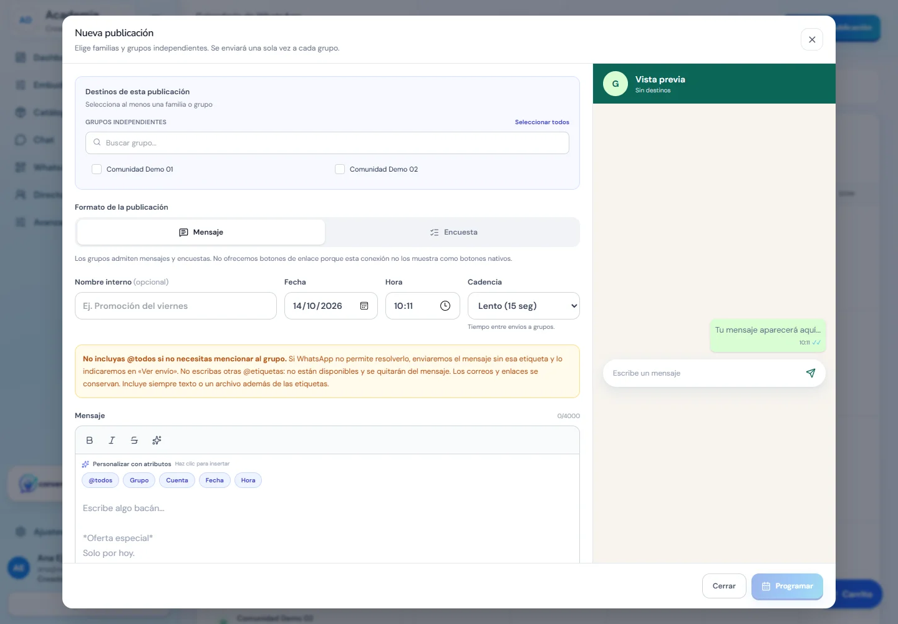This screenshot has width=898, height=624.
Task: Click the Personalizar con atributos sparkle icon
Action: (85, 464)
